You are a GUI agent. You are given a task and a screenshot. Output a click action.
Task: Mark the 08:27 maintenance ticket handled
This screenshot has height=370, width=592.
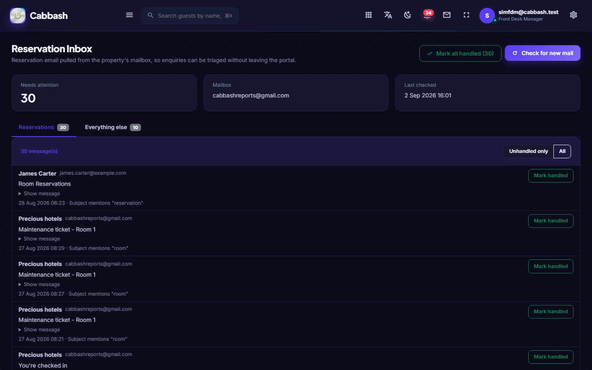pos(550,266)
